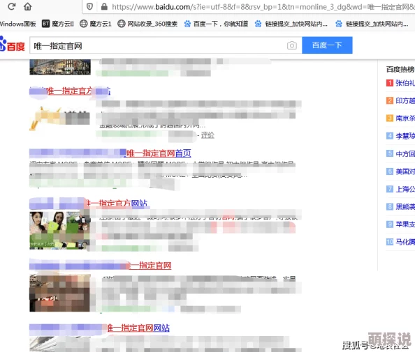Open hot list item 6 美国对

400,171
